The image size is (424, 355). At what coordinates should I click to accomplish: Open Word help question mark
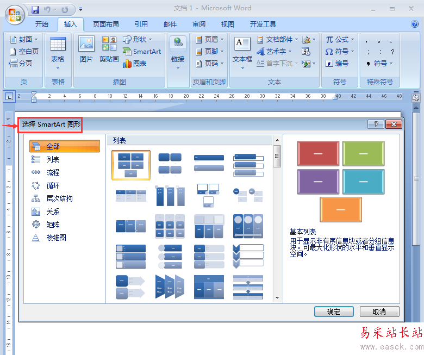pyautogui.click(x=415, y=24)
